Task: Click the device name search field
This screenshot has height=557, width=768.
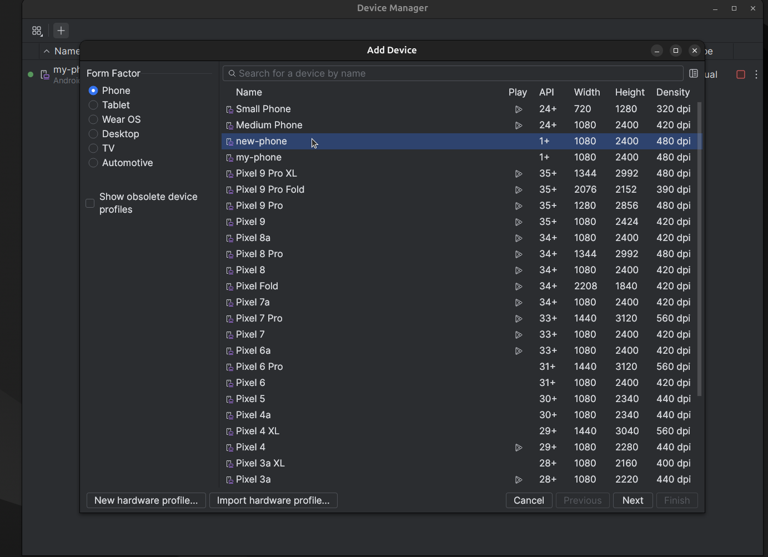Action: coord(453,73)
